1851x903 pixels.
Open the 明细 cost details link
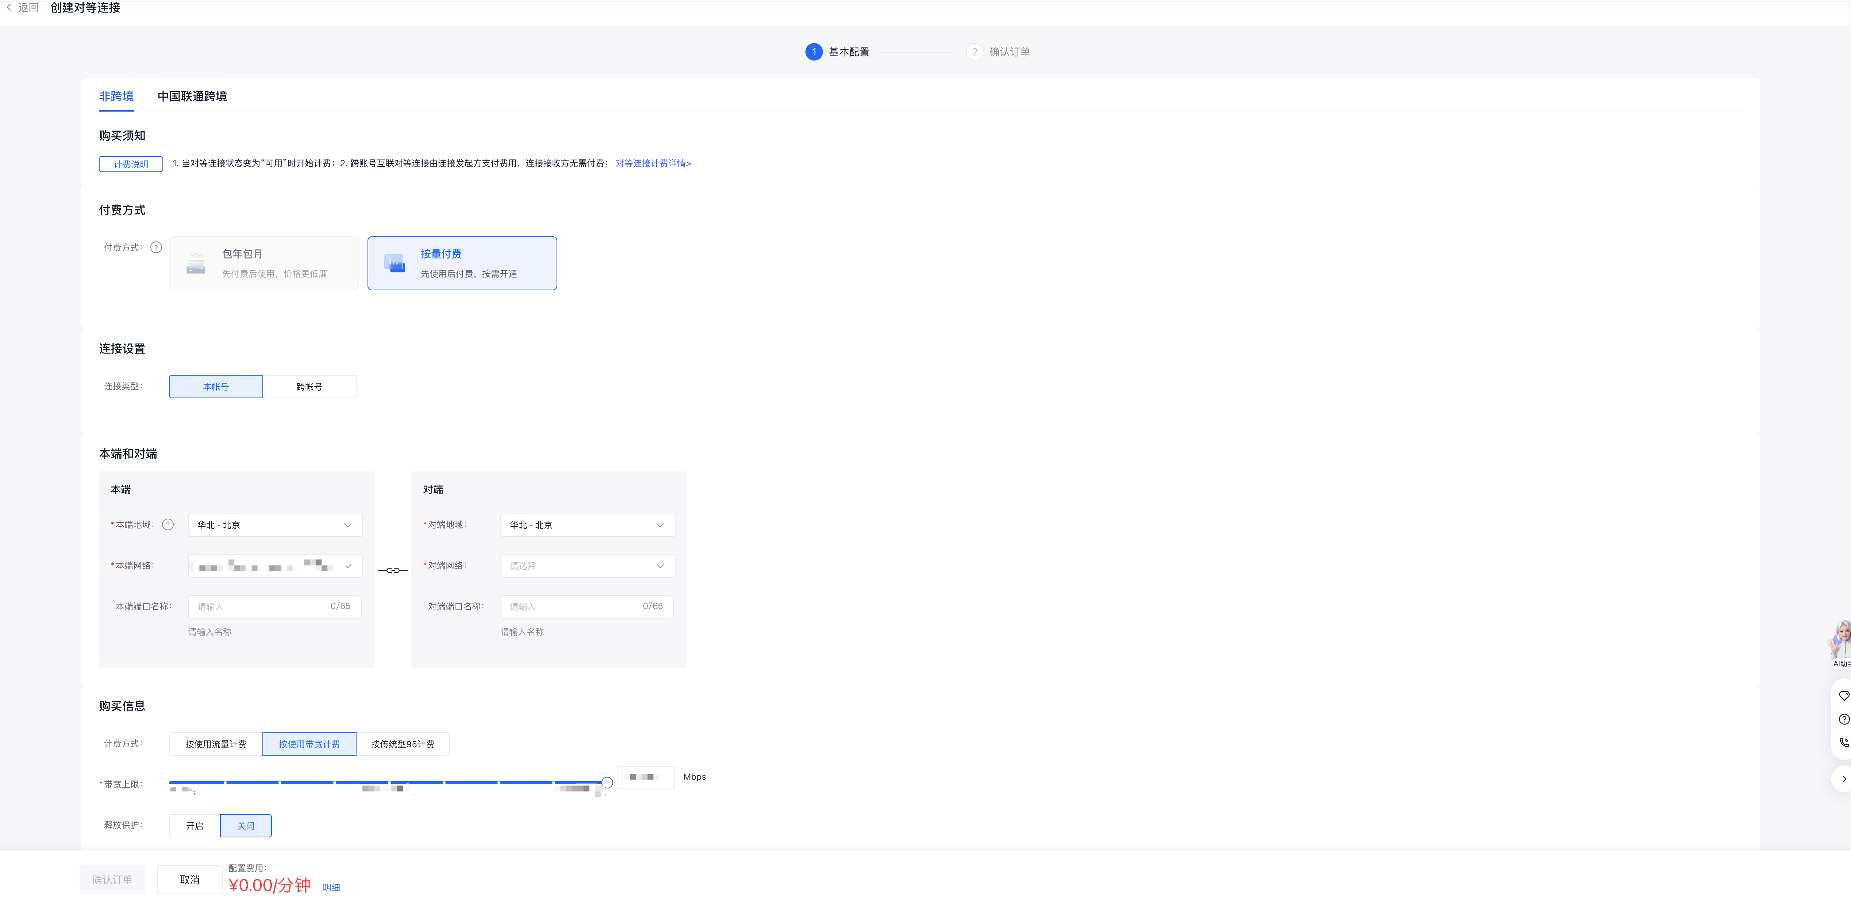(331, 888)
